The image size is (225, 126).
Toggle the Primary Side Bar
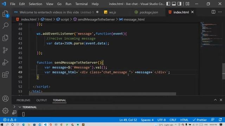pos(168,4)
